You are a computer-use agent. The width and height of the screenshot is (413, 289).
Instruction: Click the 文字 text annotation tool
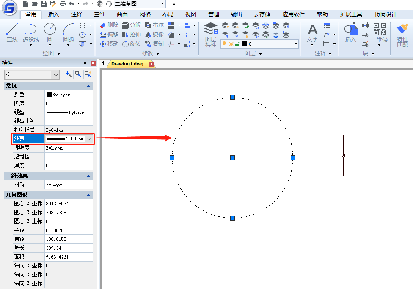tap(312, 33)
